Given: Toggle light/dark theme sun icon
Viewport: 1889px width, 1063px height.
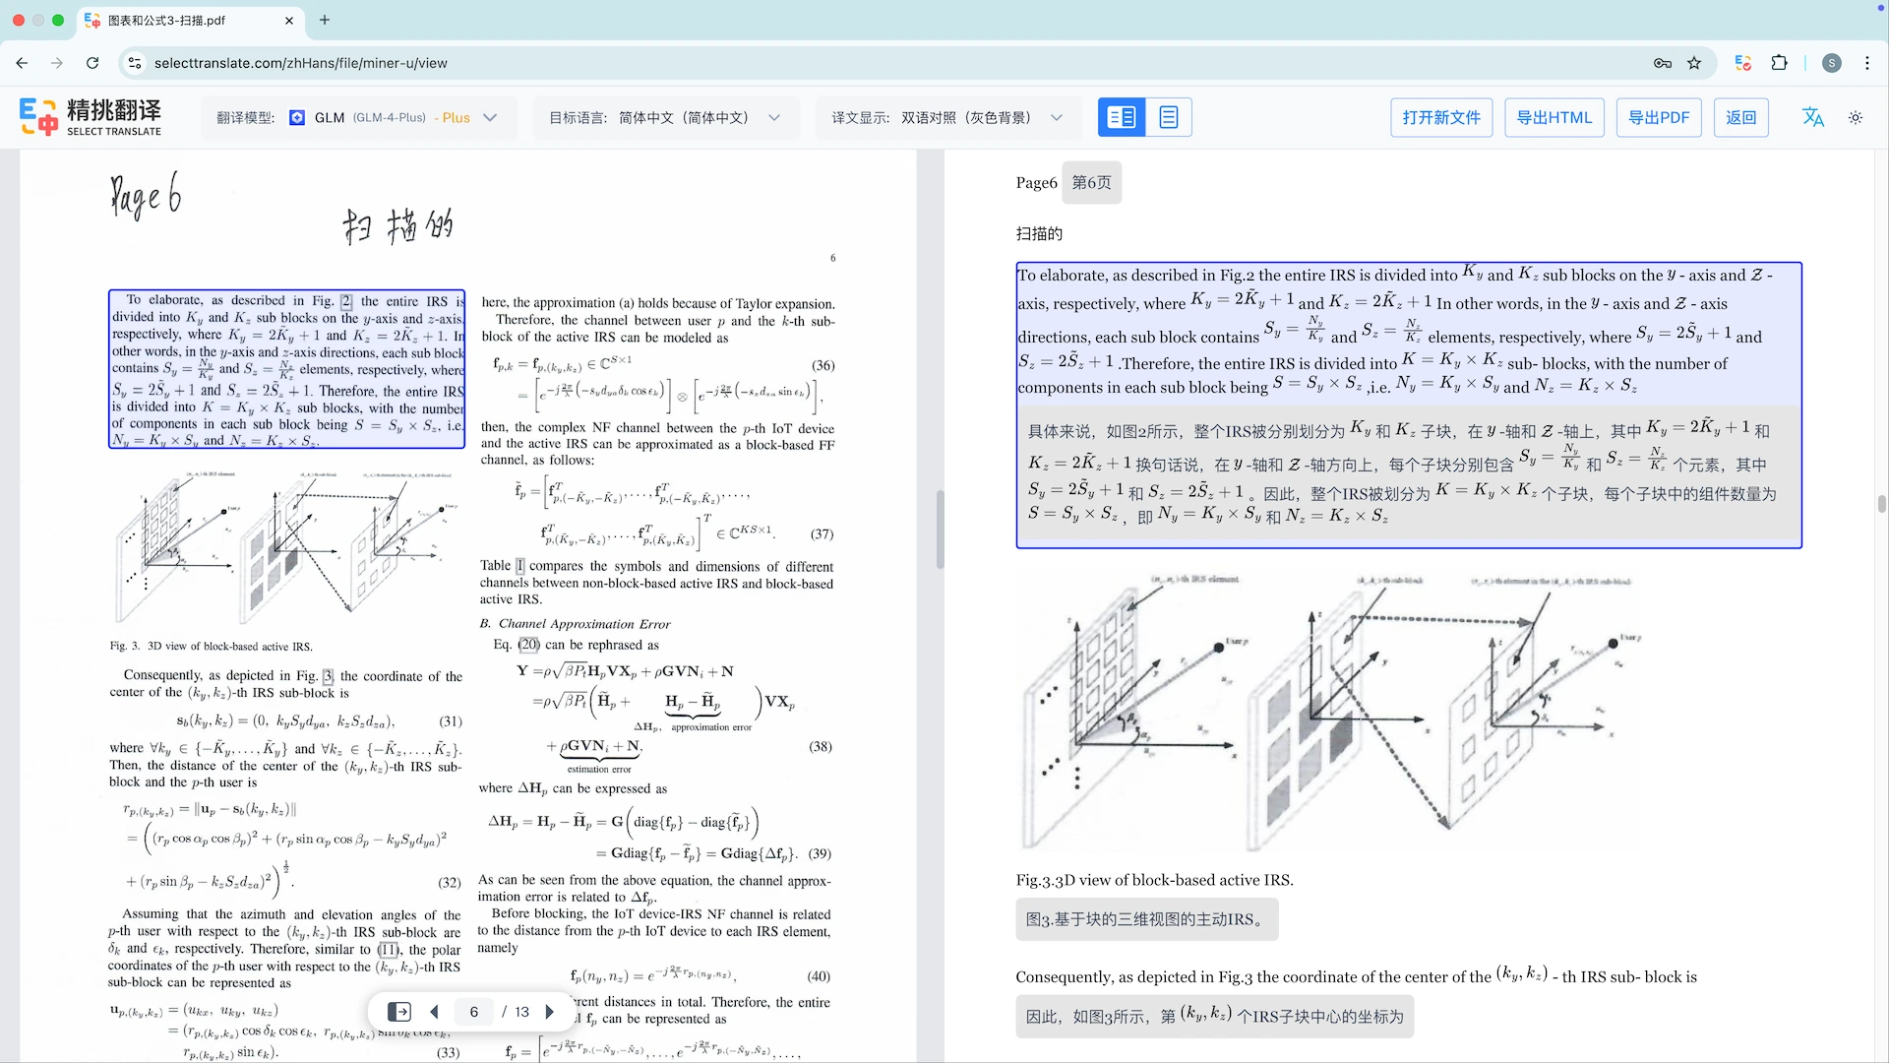Looking at the screenshot, I should tap(1856, 117).
